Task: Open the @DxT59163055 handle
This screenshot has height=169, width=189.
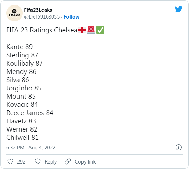Action: coord(42,17)
